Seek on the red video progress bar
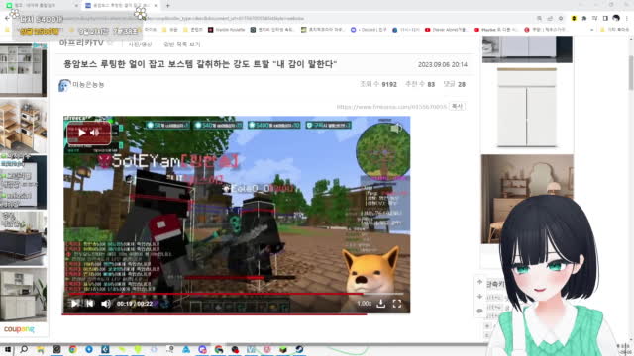Screen dimensions: 634x356 click(234, 294)
